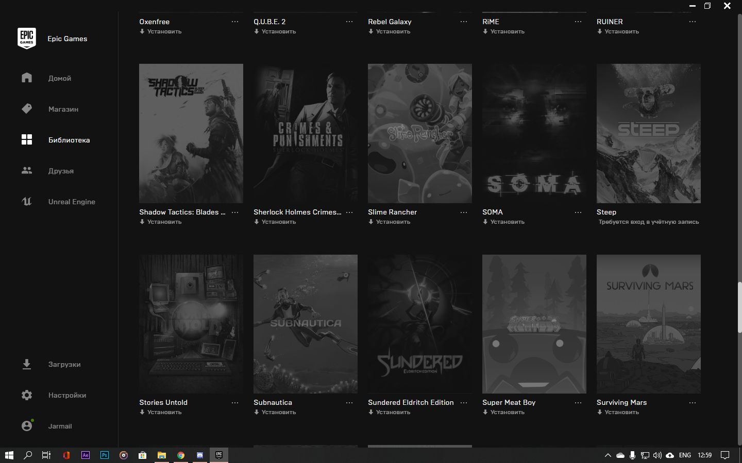Open Chrome from the Windows taskbar

[181, 455]
